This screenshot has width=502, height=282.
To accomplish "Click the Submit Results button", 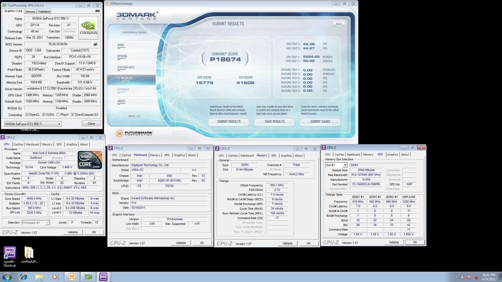I will point(229,122).
